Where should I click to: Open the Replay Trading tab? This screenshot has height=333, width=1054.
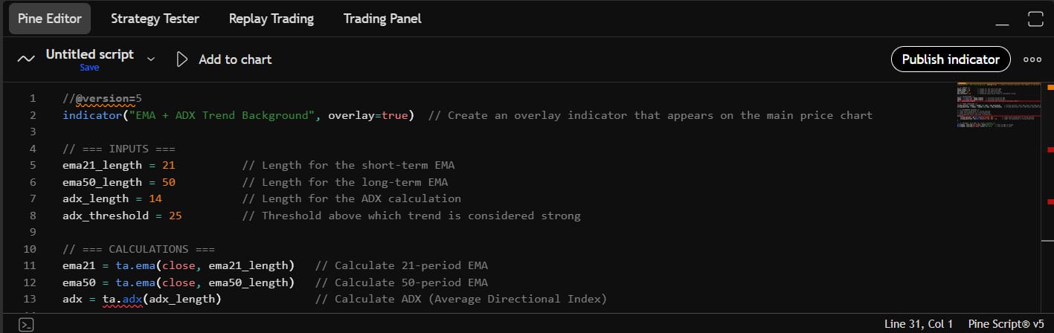point(271,19)
